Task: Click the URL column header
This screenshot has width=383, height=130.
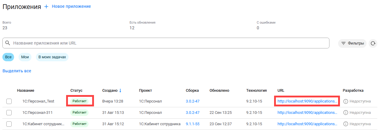Action: pos(281,90)
